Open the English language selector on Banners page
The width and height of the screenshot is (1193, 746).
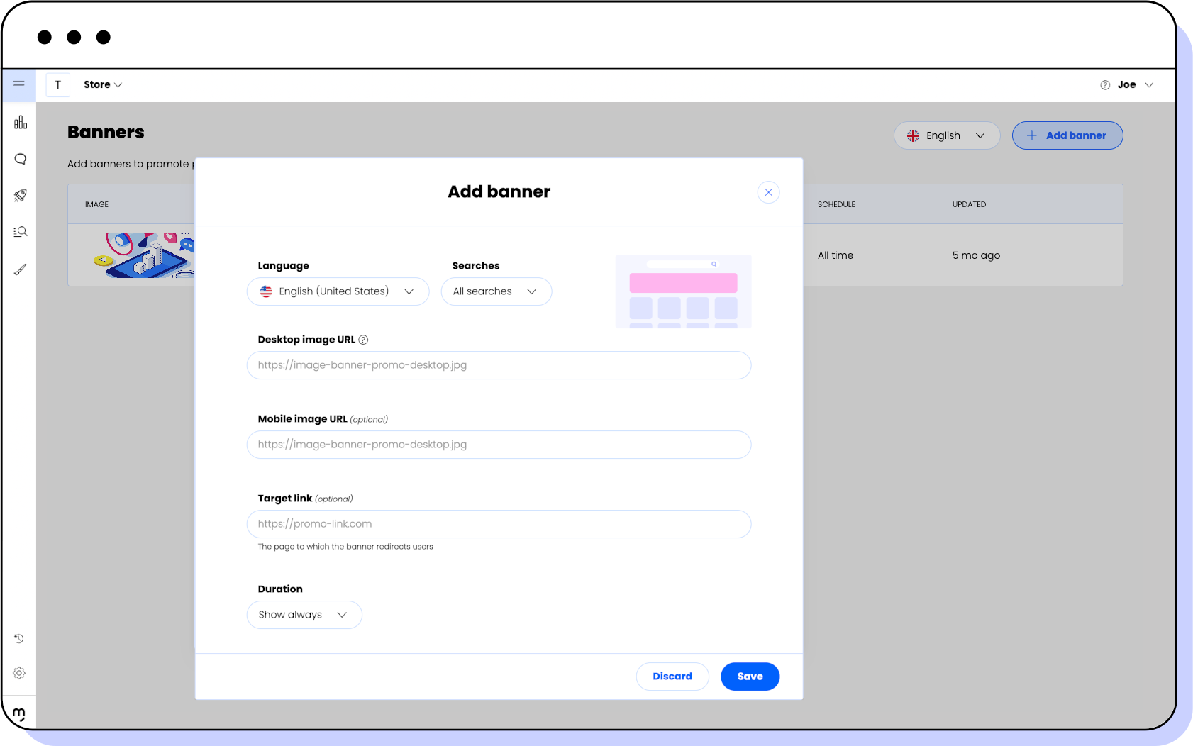coord(947,135)
